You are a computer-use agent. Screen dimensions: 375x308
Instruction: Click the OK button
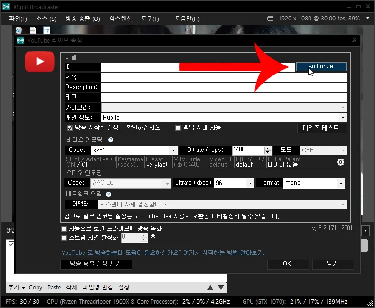[288, 264]
